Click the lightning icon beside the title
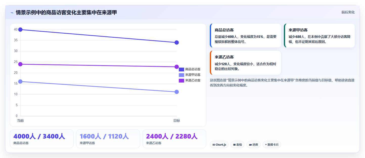This screenshot has height=158, width=365. [x=12, y=13]
